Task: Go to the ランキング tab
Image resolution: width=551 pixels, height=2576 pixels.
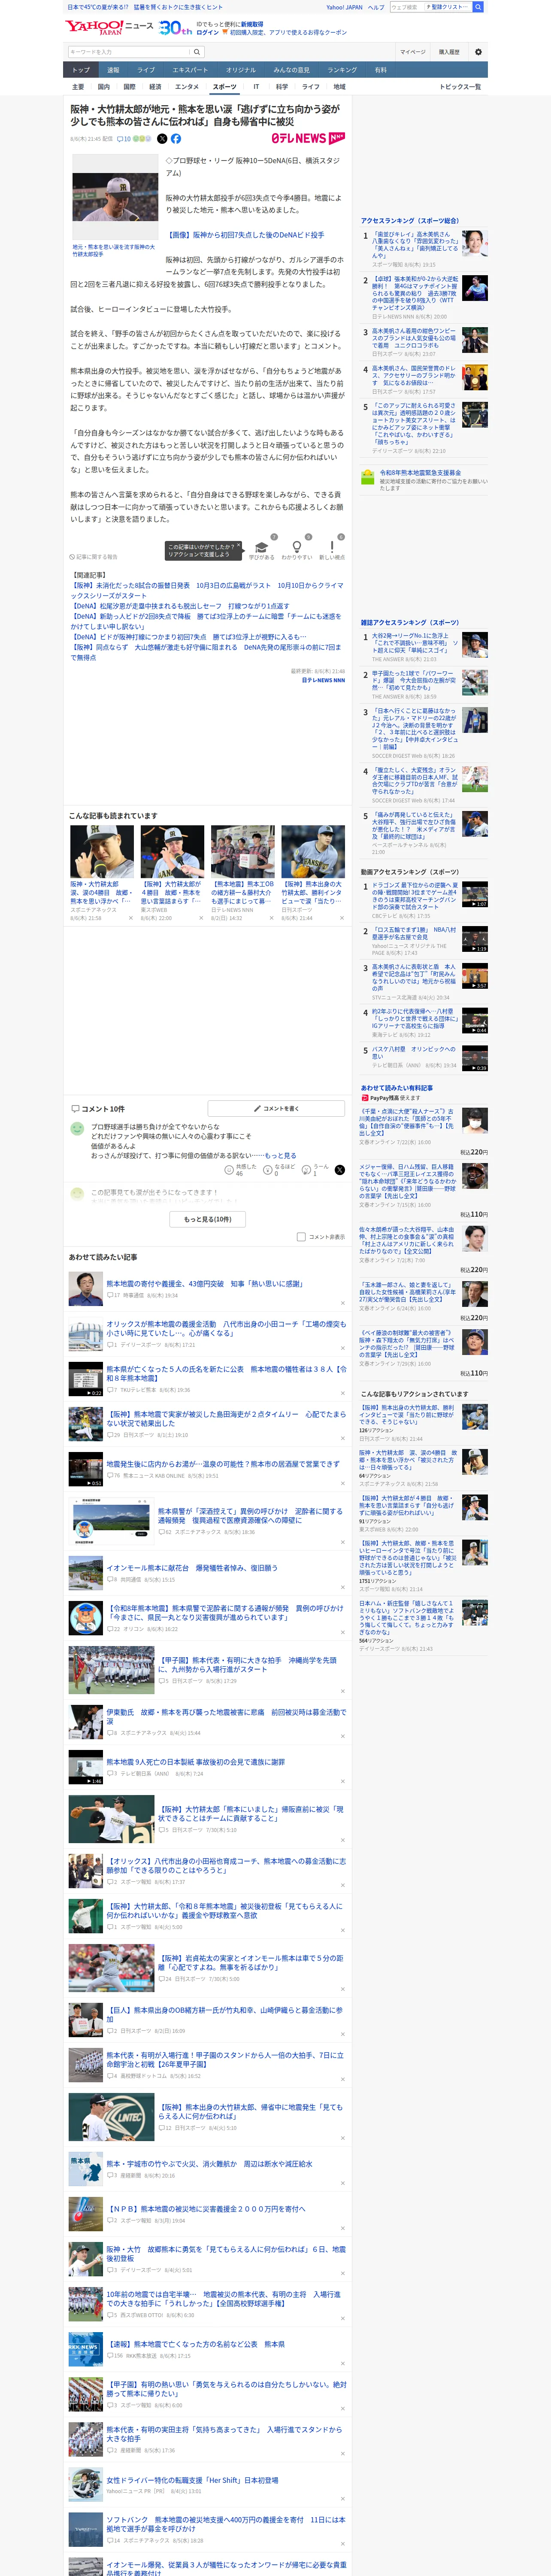Action: click(342, 70)
